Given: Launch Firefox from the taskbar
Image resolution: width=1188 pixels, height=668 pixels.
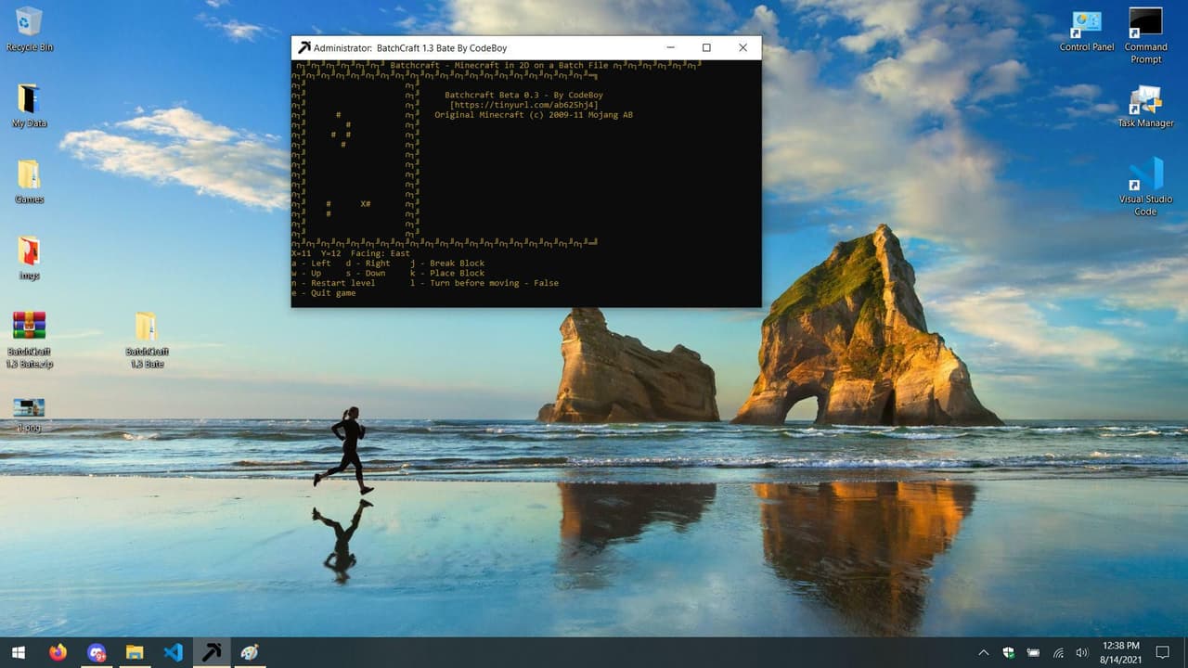Looking at the screenshot, I should [x=58, y=652].
